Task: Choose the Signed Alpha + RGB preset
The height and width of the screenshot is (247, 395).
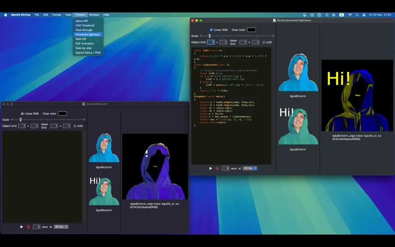Action: click(x=88, y=53)
